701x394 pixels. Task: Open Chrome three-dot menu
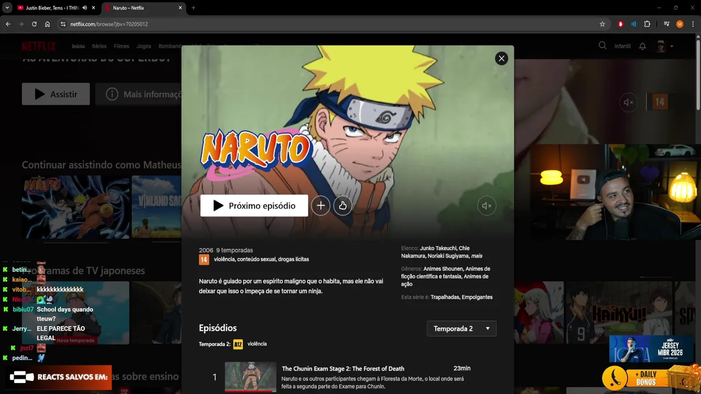(693, 24)
